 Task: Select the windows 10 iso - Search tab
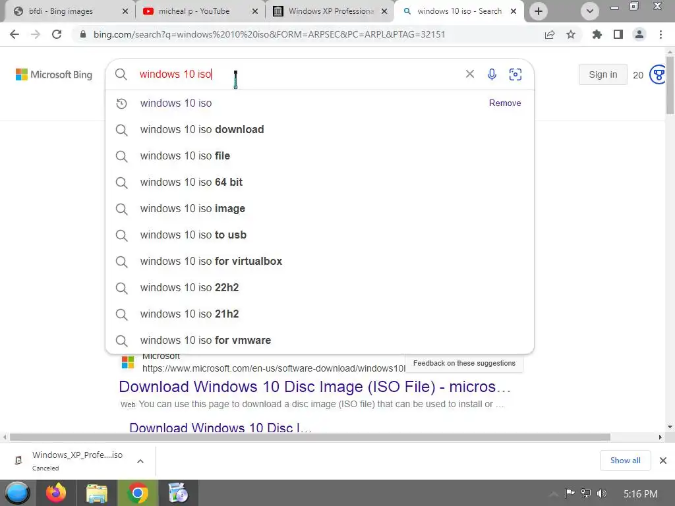(x=459, y=11)
